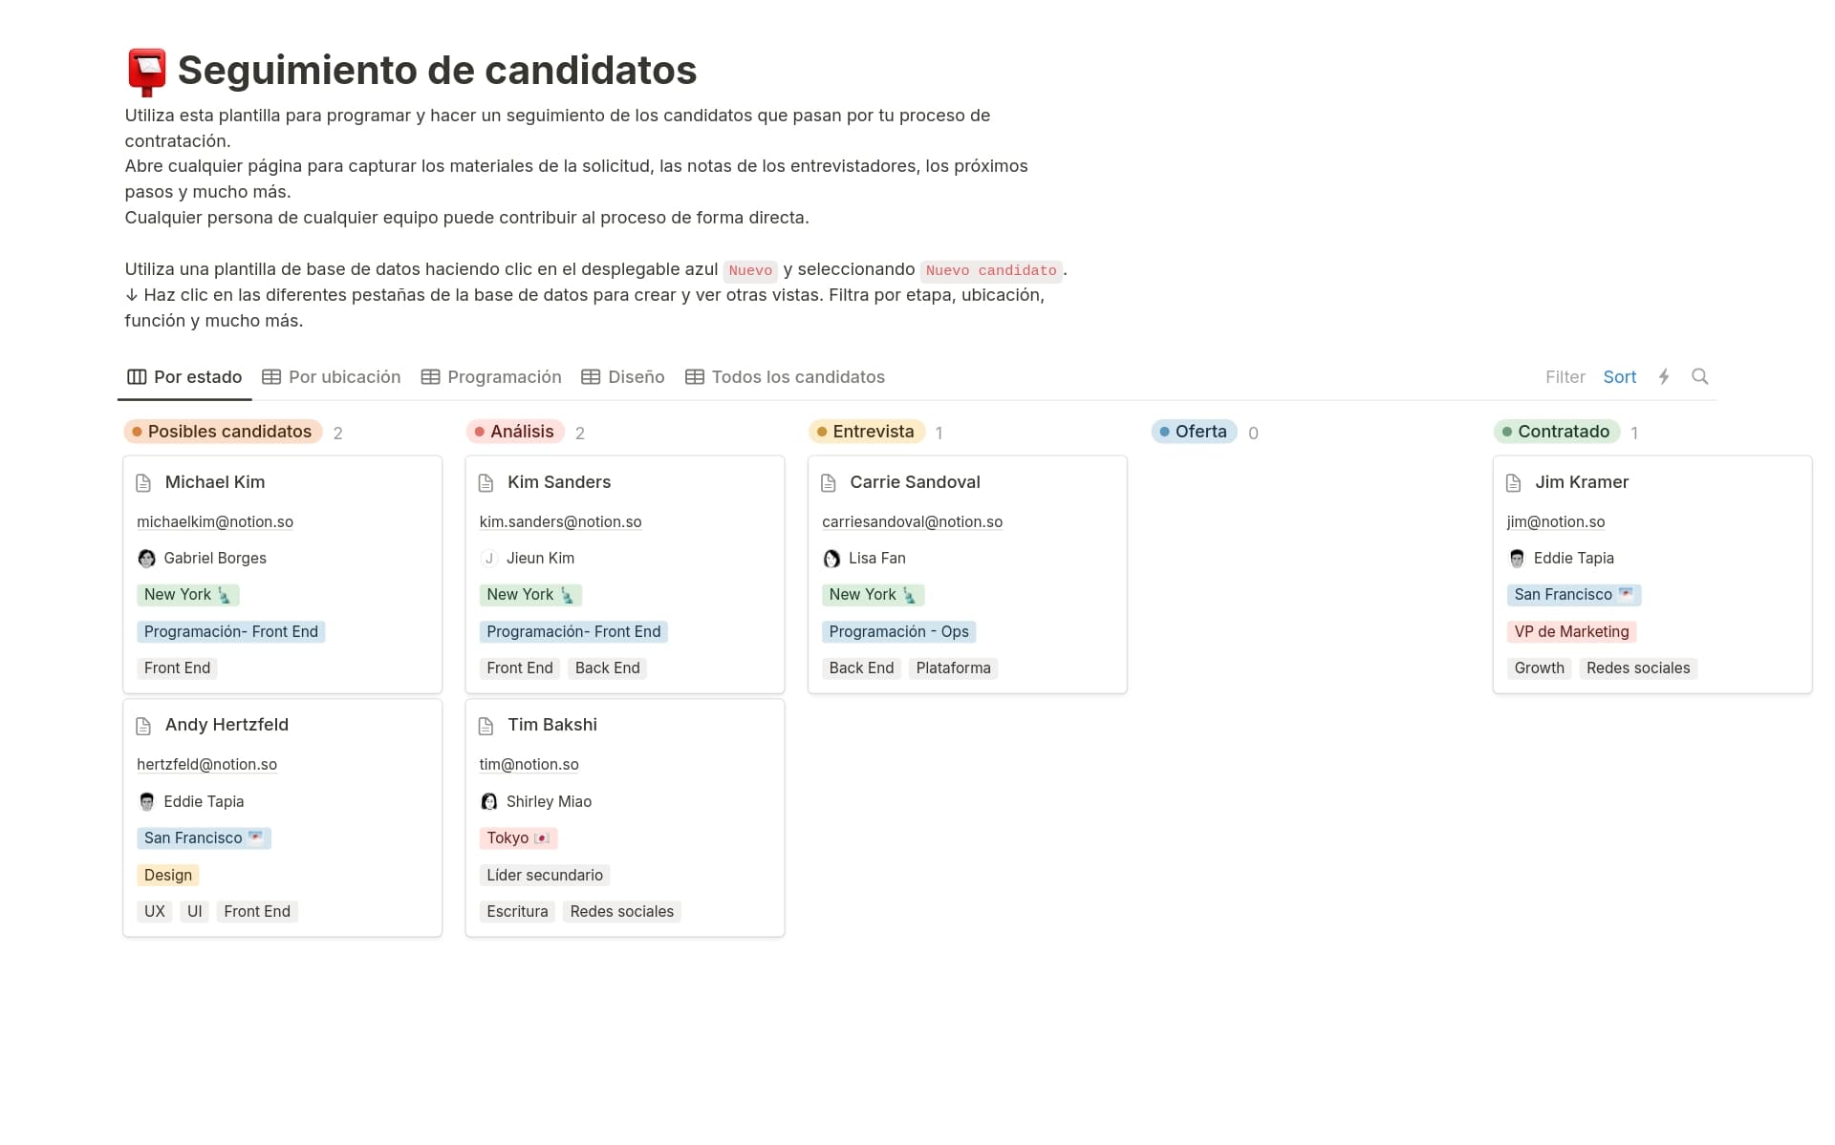Click Gabriel Borges avatar icon
Viewport: 1835px width, 1145px height.
pos(146,559)
